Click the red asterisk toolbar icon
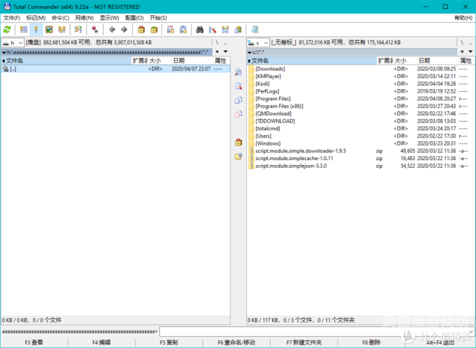 95,29
